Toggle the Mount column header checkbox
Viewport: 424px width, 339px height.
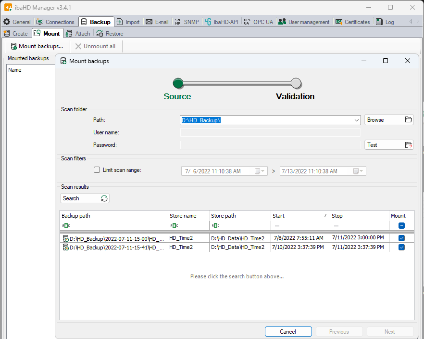tap(401, 225)
